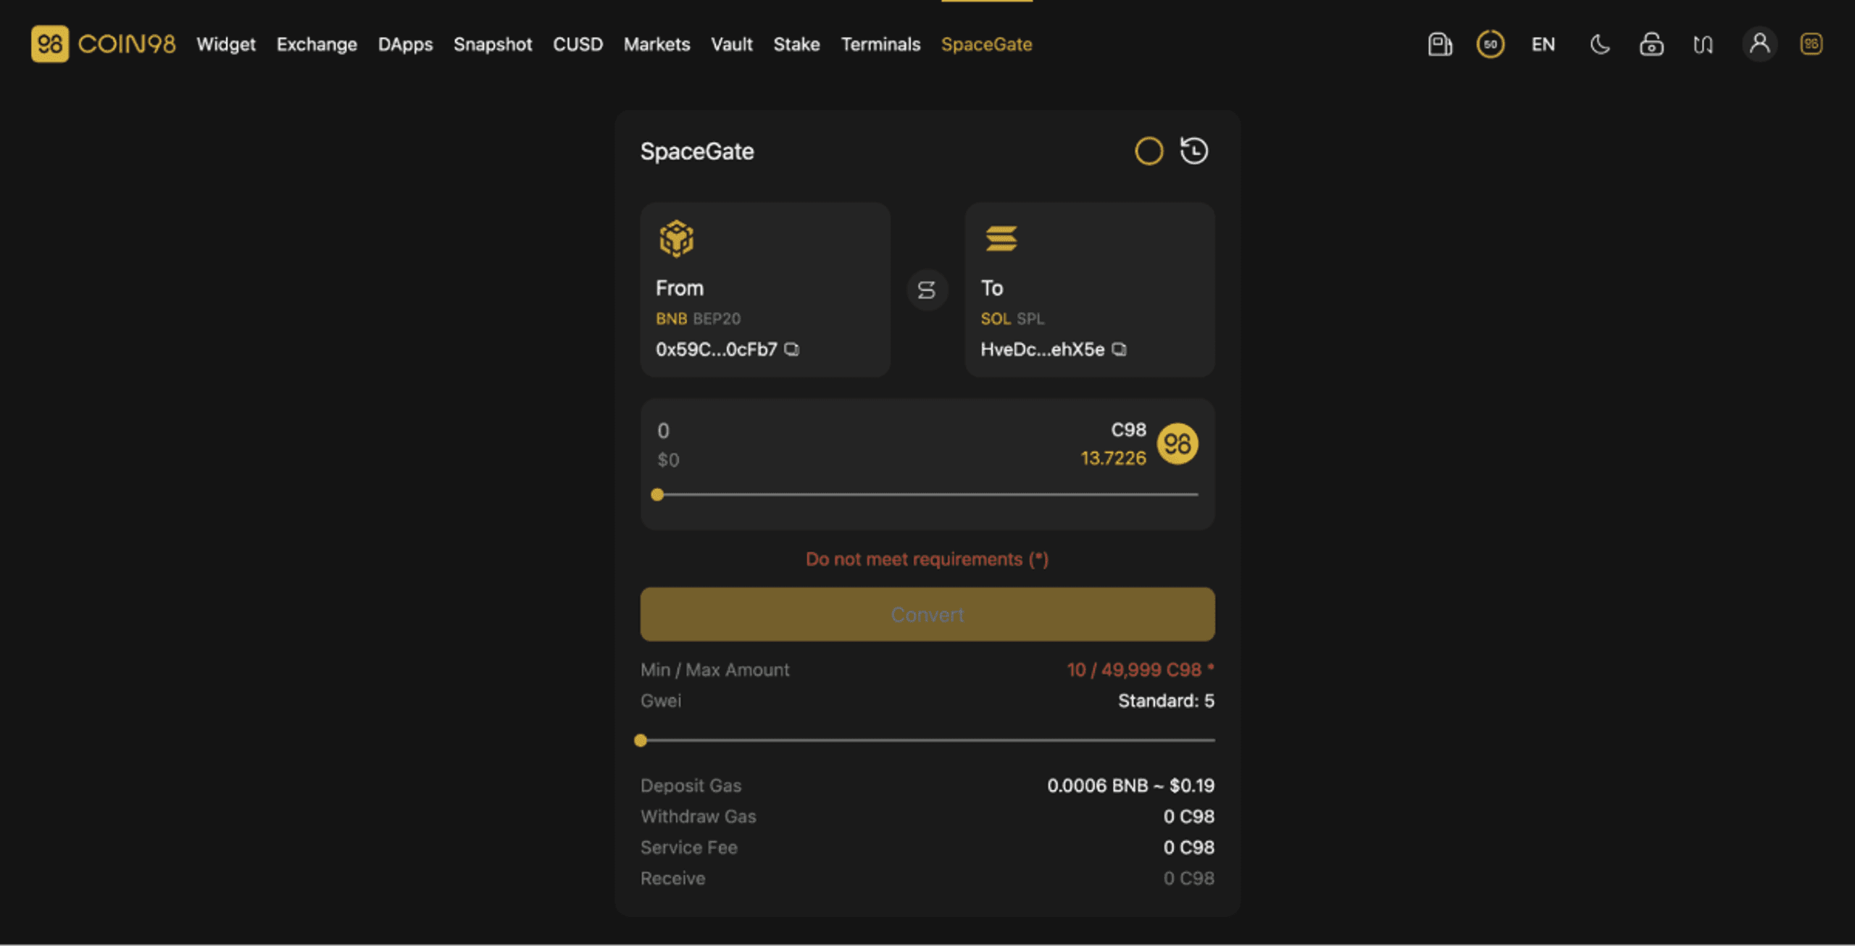Click the Deposit Gas 0.0006 BNB value

click(1130, 786)
